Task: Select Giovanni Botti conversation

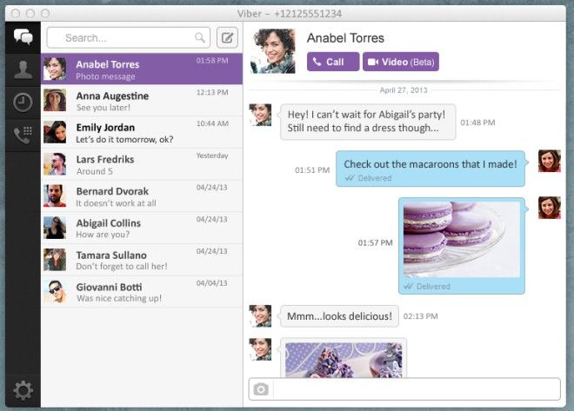Action: [x=142, y=292]
